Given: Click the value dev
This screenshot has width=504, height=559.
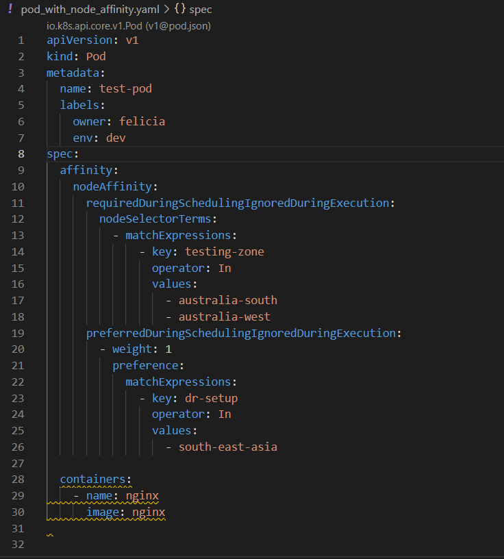Looking at the screenshot, I should click(116, 138).
